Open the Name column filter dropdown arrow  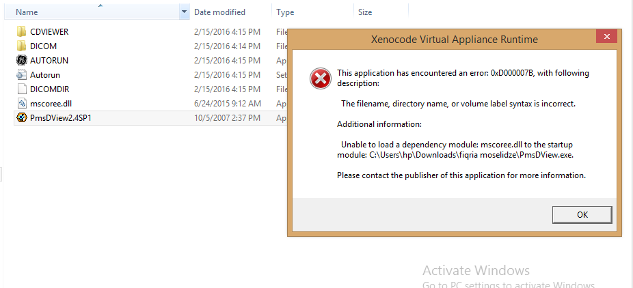pos(184,12)
